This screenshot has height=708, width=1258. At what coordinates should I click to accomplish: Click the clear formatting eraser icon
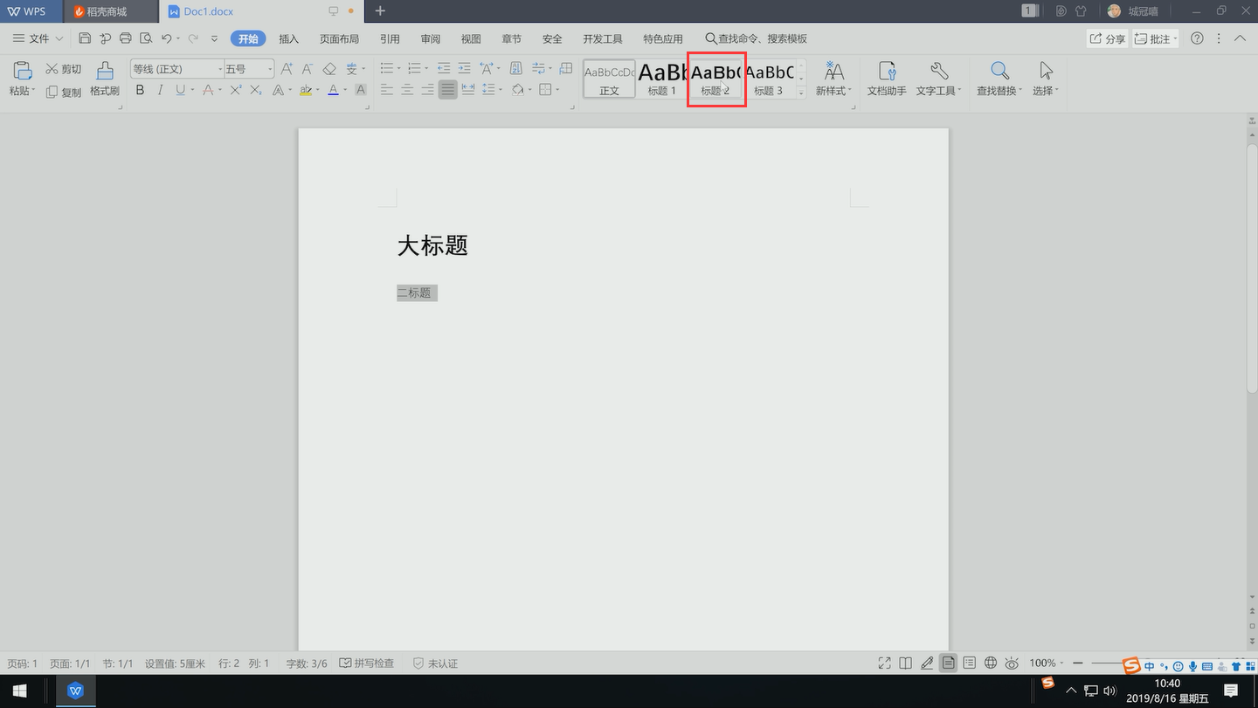point(329,68)
